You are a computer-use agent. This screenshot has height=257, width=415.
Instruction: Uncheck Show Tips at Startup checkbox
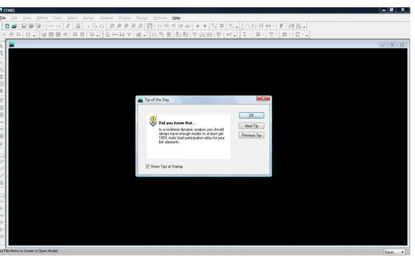click(x=148, y=166)
